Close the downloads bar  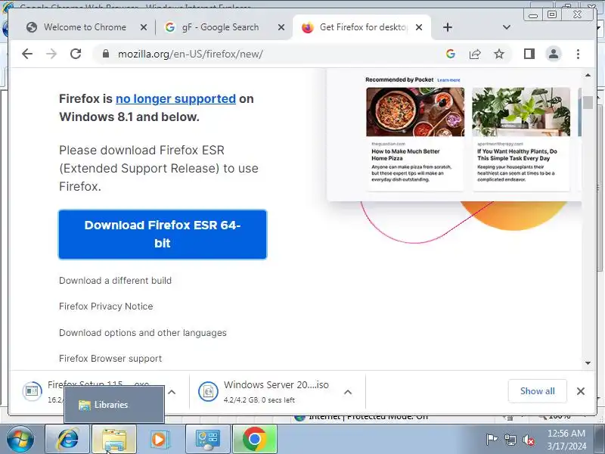point(580,391)
